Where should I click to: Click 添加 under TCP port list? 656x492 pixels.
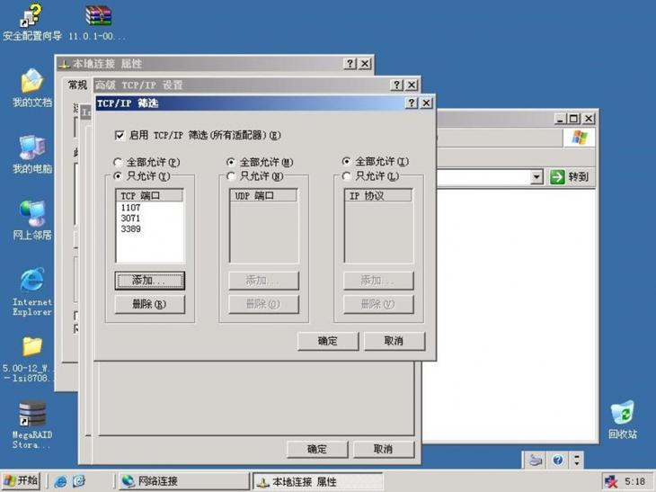[150, 281]
